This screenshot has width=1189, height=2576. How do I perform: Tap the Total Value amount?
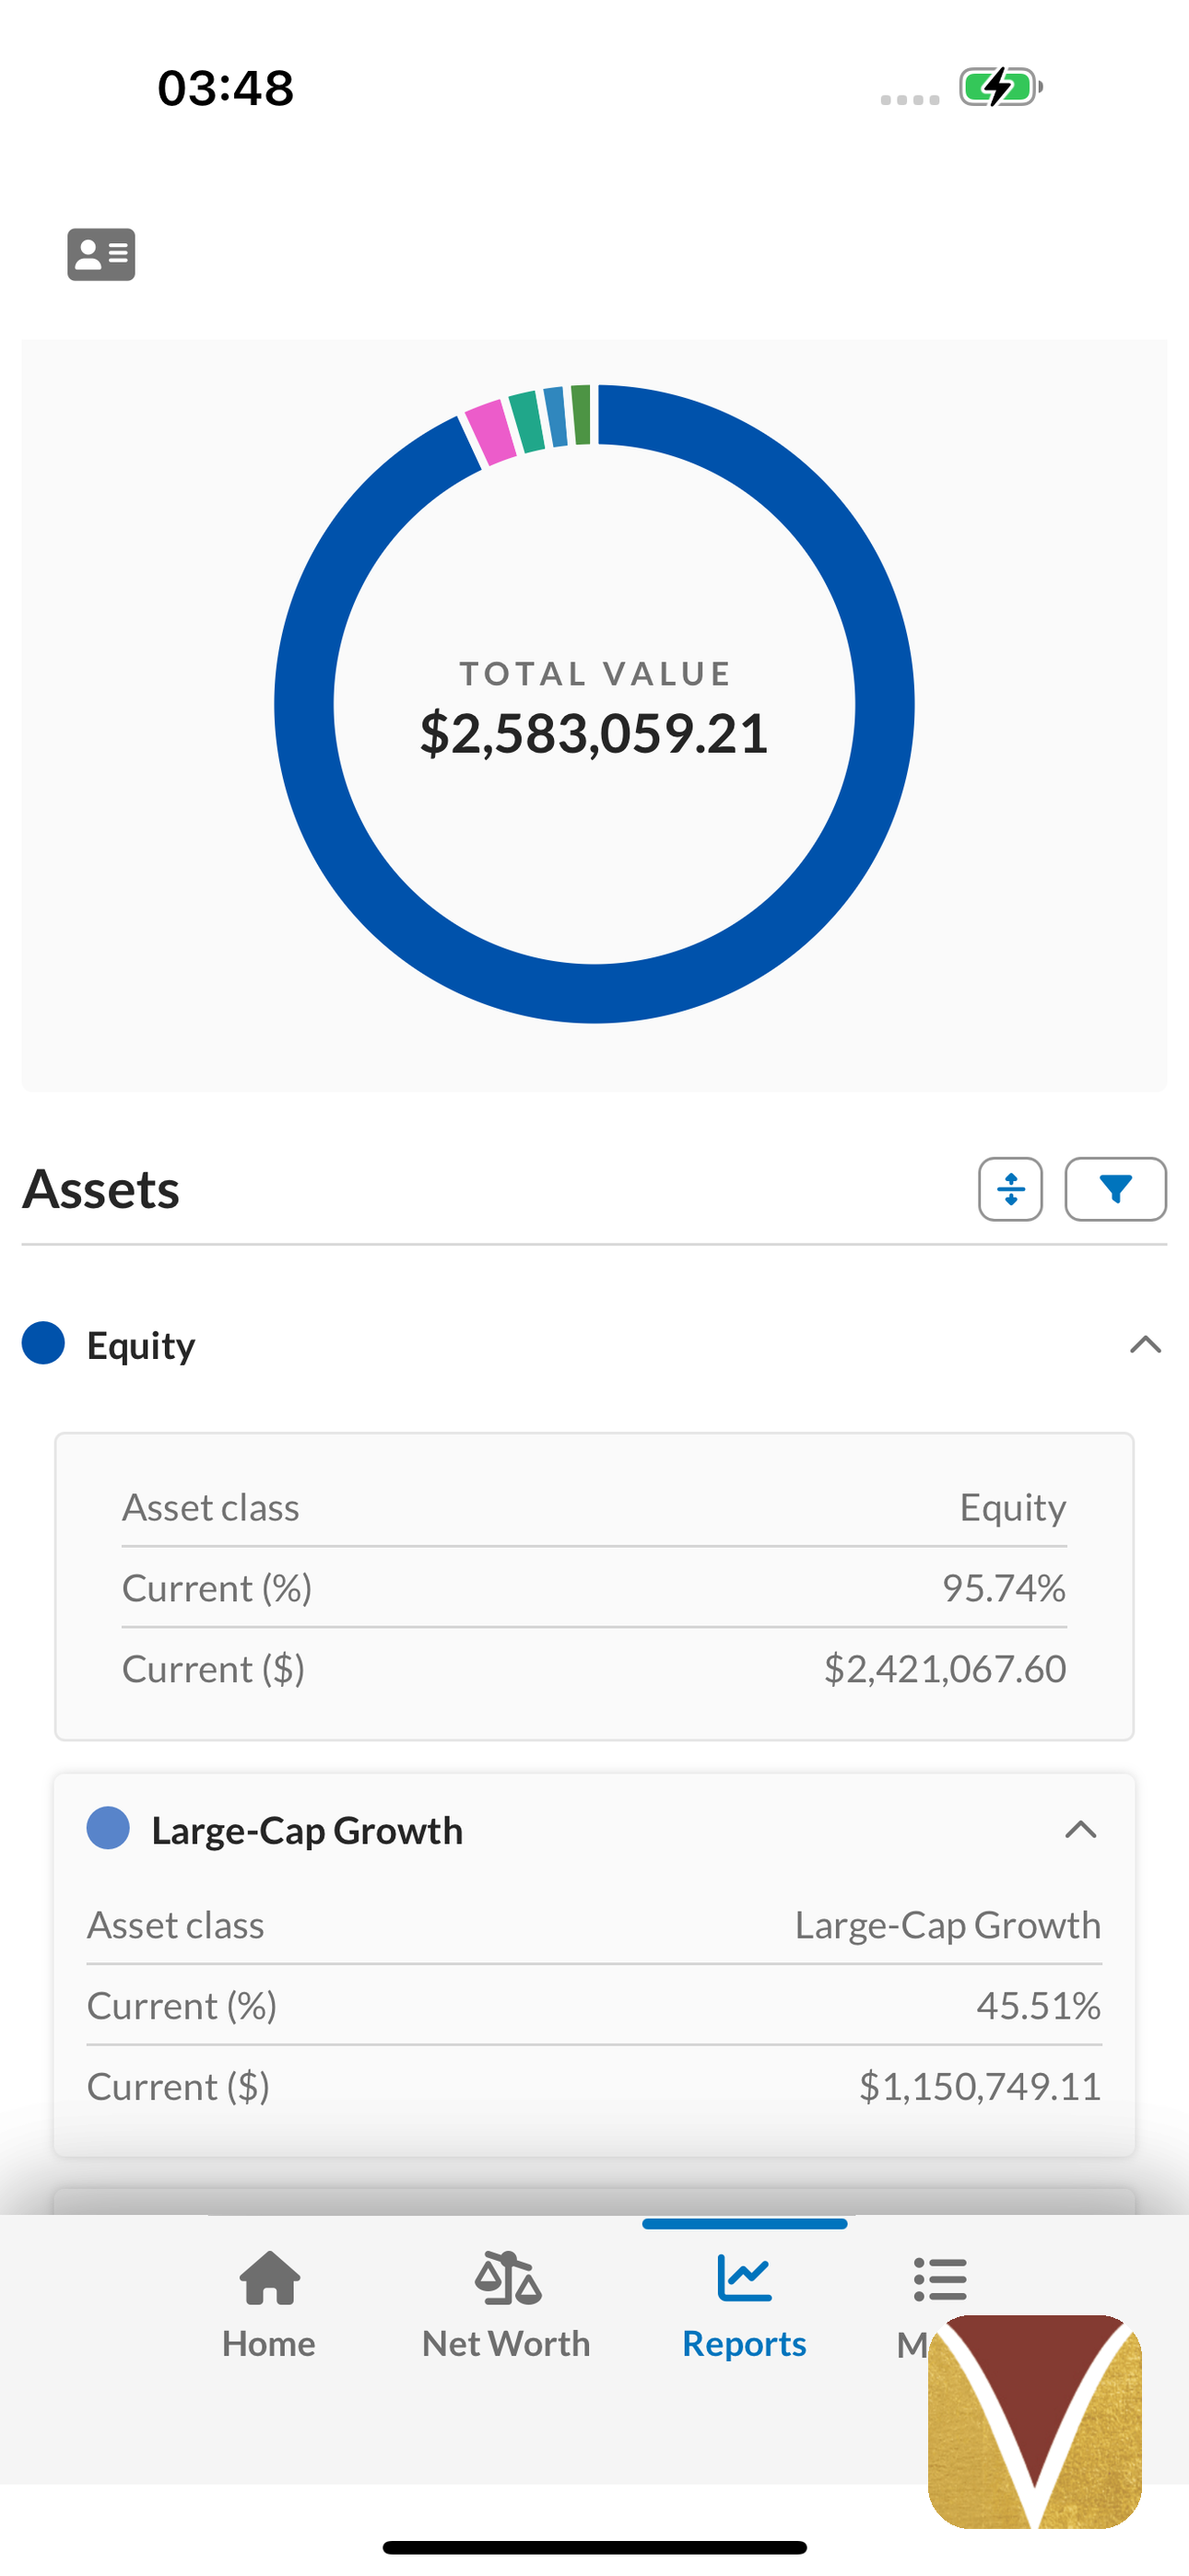[594, 733]
